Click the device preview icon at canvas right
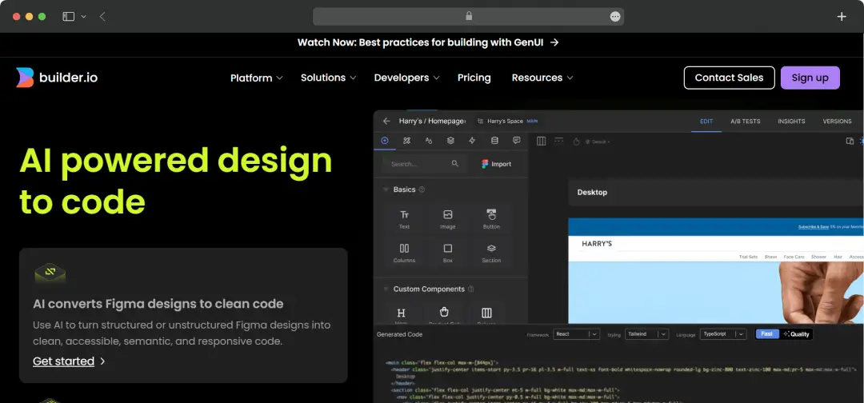 click(850, 141)
